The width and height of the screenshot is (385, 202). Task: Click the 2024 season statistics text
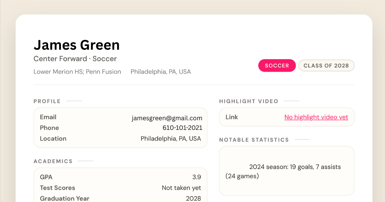295,167
